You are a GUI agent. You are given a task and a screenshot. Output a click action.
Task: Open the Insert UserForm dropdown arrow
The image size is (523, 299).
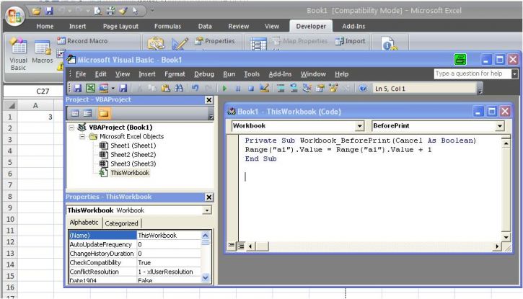point(113,88)
